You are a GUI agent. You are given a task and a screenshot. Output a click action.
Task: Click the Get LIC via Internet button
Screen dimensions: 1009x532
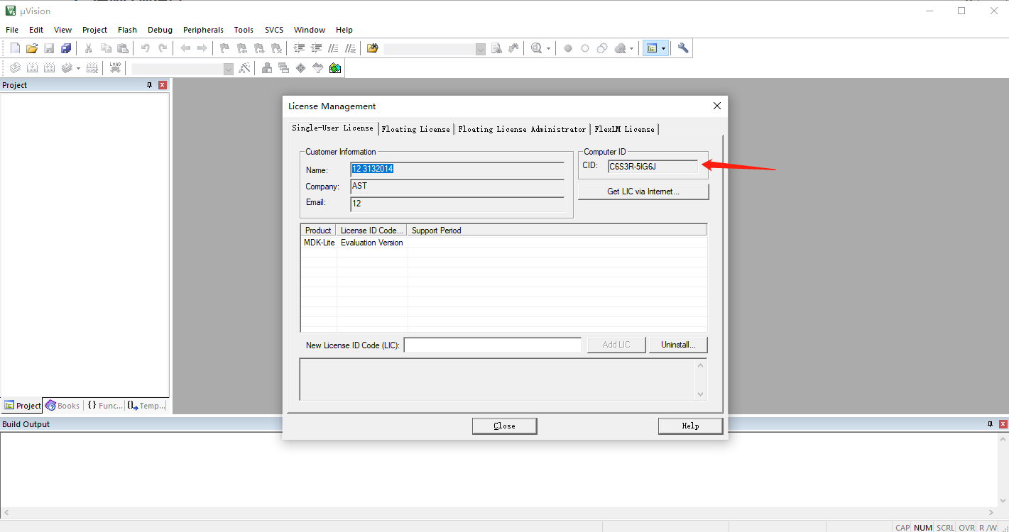click(643, 192)
